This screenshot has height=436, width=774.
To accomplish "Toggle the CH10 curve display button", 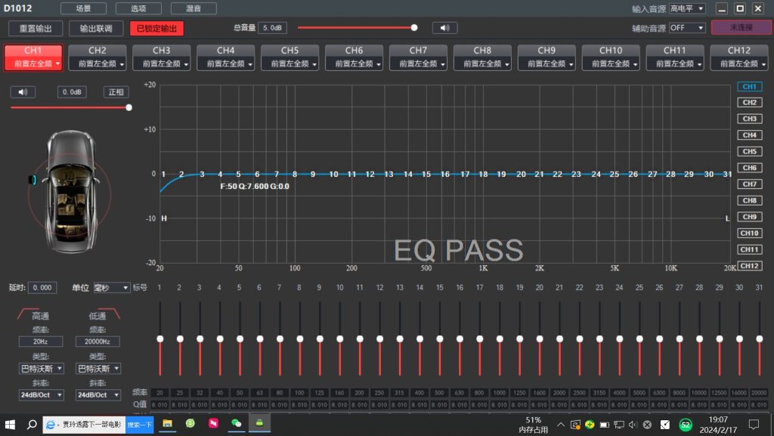I will [x=749, y=233].
